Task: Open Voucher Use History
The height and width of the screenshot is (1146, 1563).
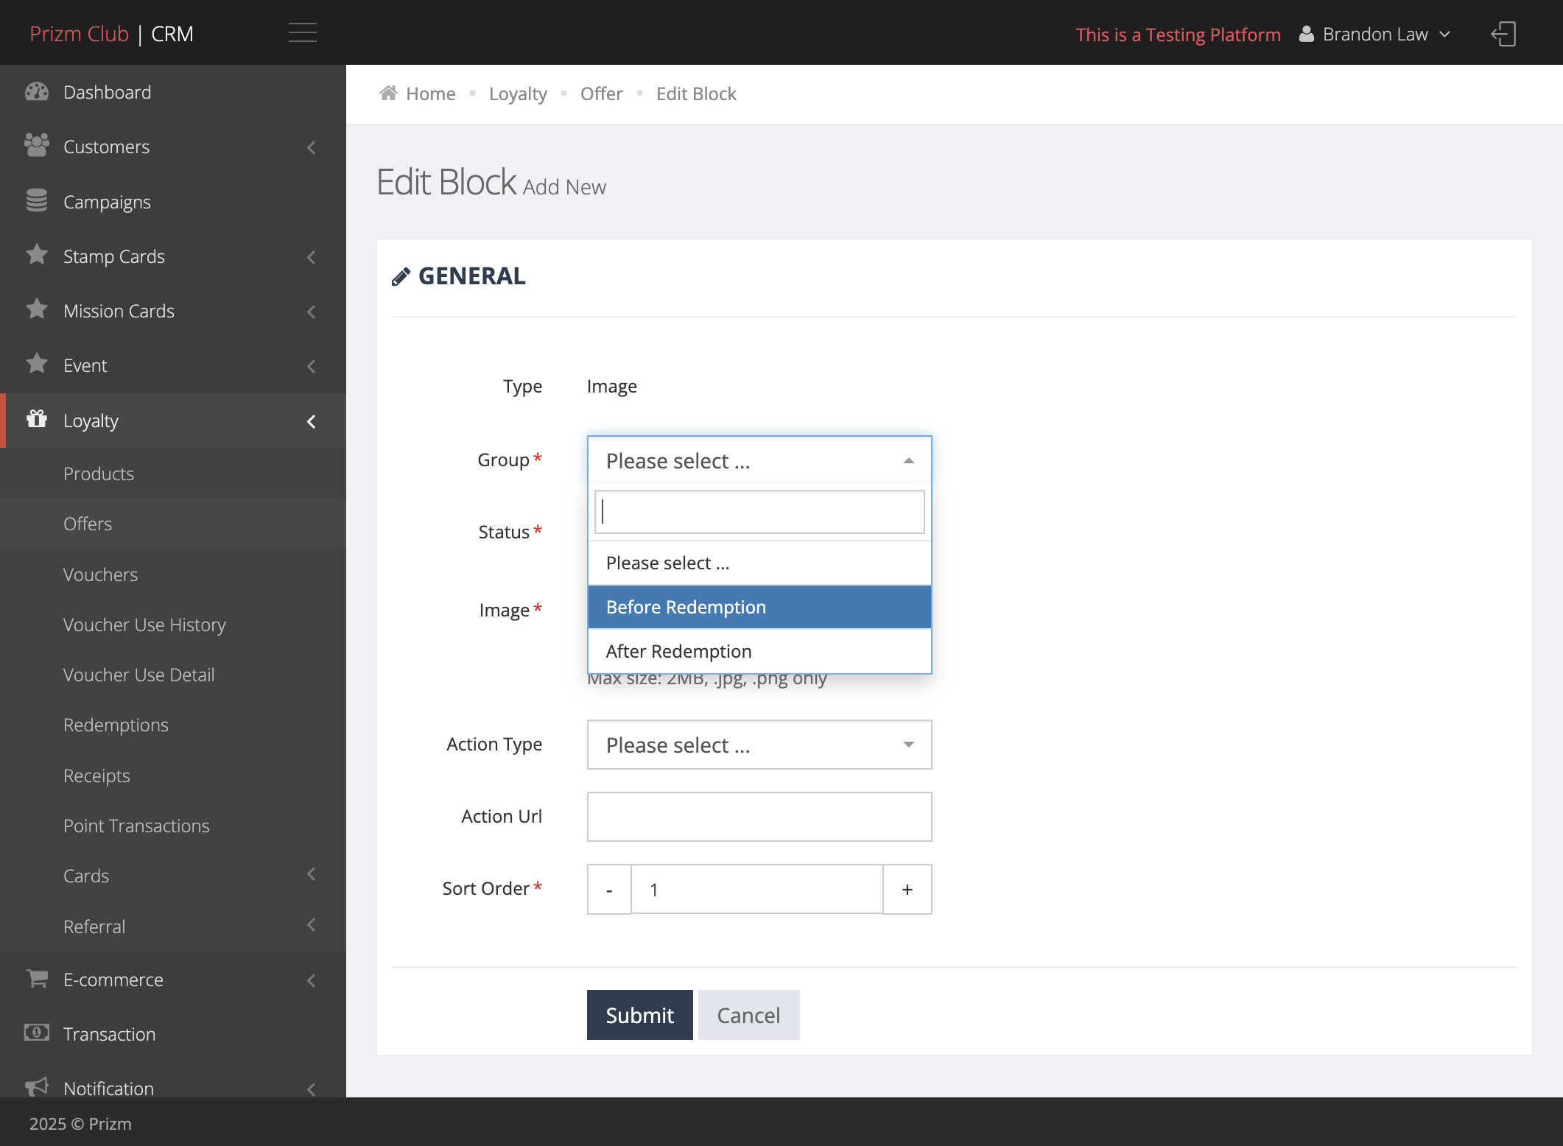Action: tap(144, 625)
